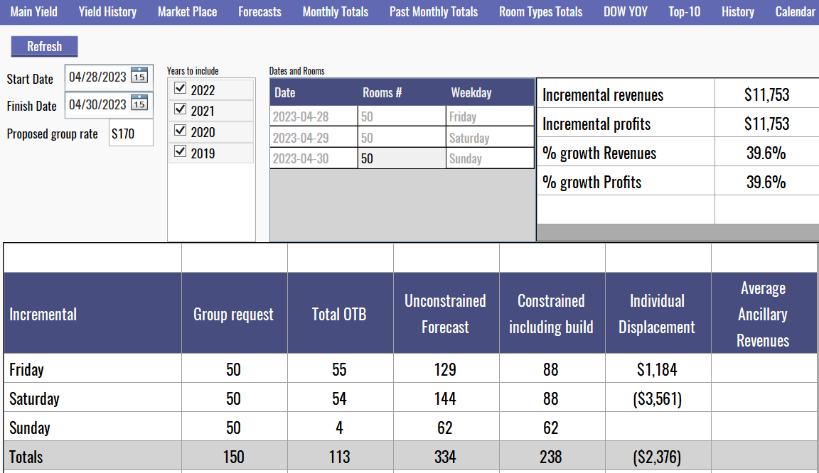The image size is (819, 473).
Task: Navigate to the Forecasts tab
Action: [259, 11]
